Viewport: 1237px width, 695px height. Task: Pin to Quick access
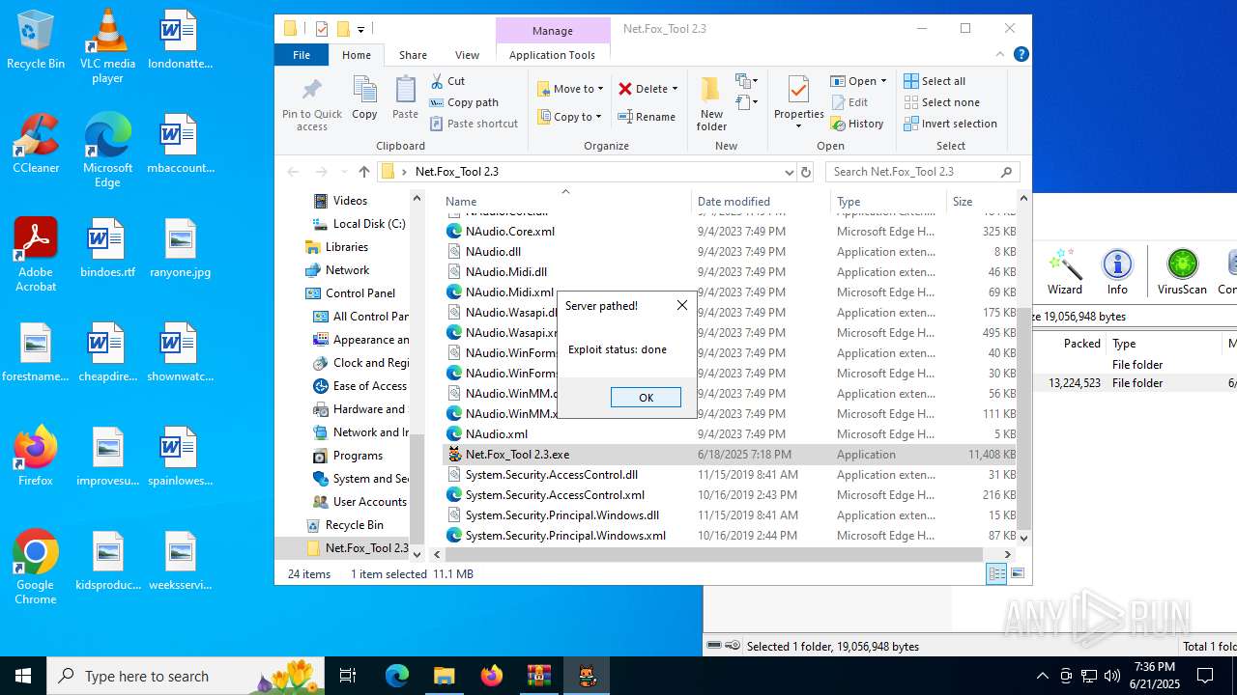[312, 104]
